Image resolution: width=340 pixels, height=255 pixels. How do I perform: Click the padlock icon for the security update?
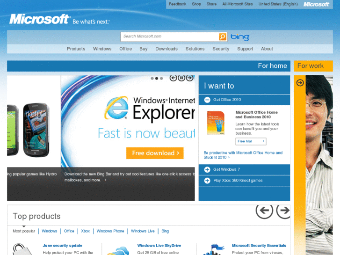coord(23,249)
